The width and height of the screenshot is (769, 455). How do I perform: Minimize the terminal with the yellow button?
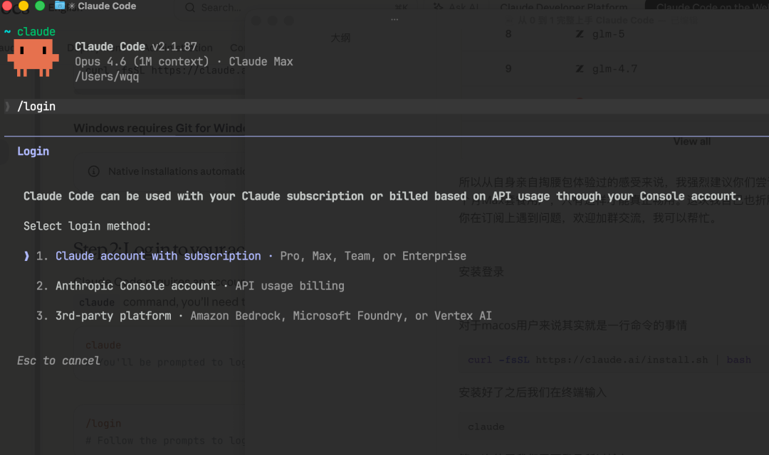[23, 6]
